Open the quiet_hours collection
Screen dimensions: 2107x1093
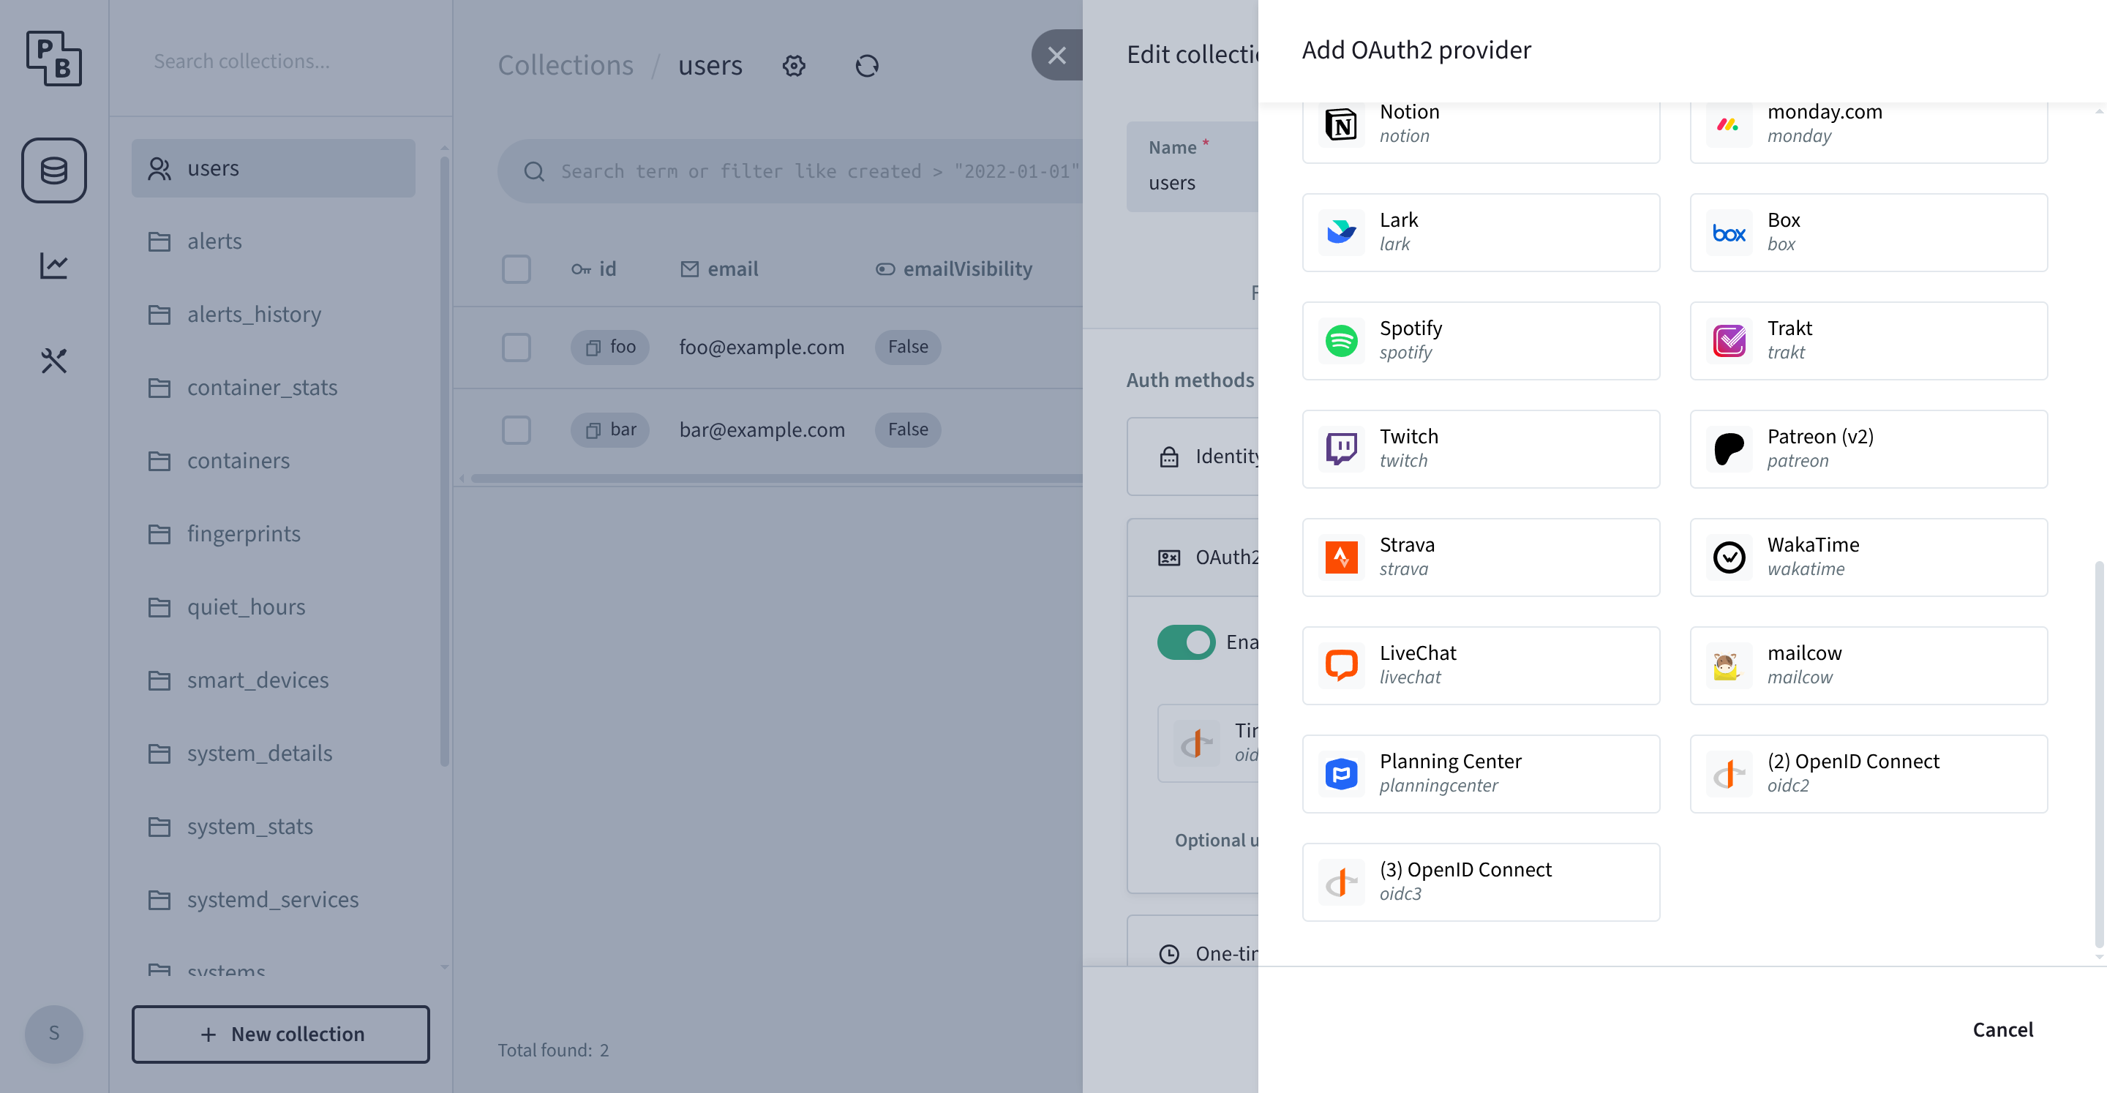(x=273, y=607)
